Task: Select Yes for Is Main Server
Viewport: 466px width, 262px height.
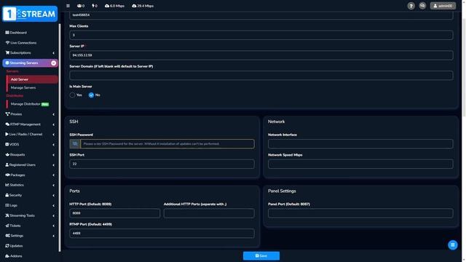Action: click(72, 95)
